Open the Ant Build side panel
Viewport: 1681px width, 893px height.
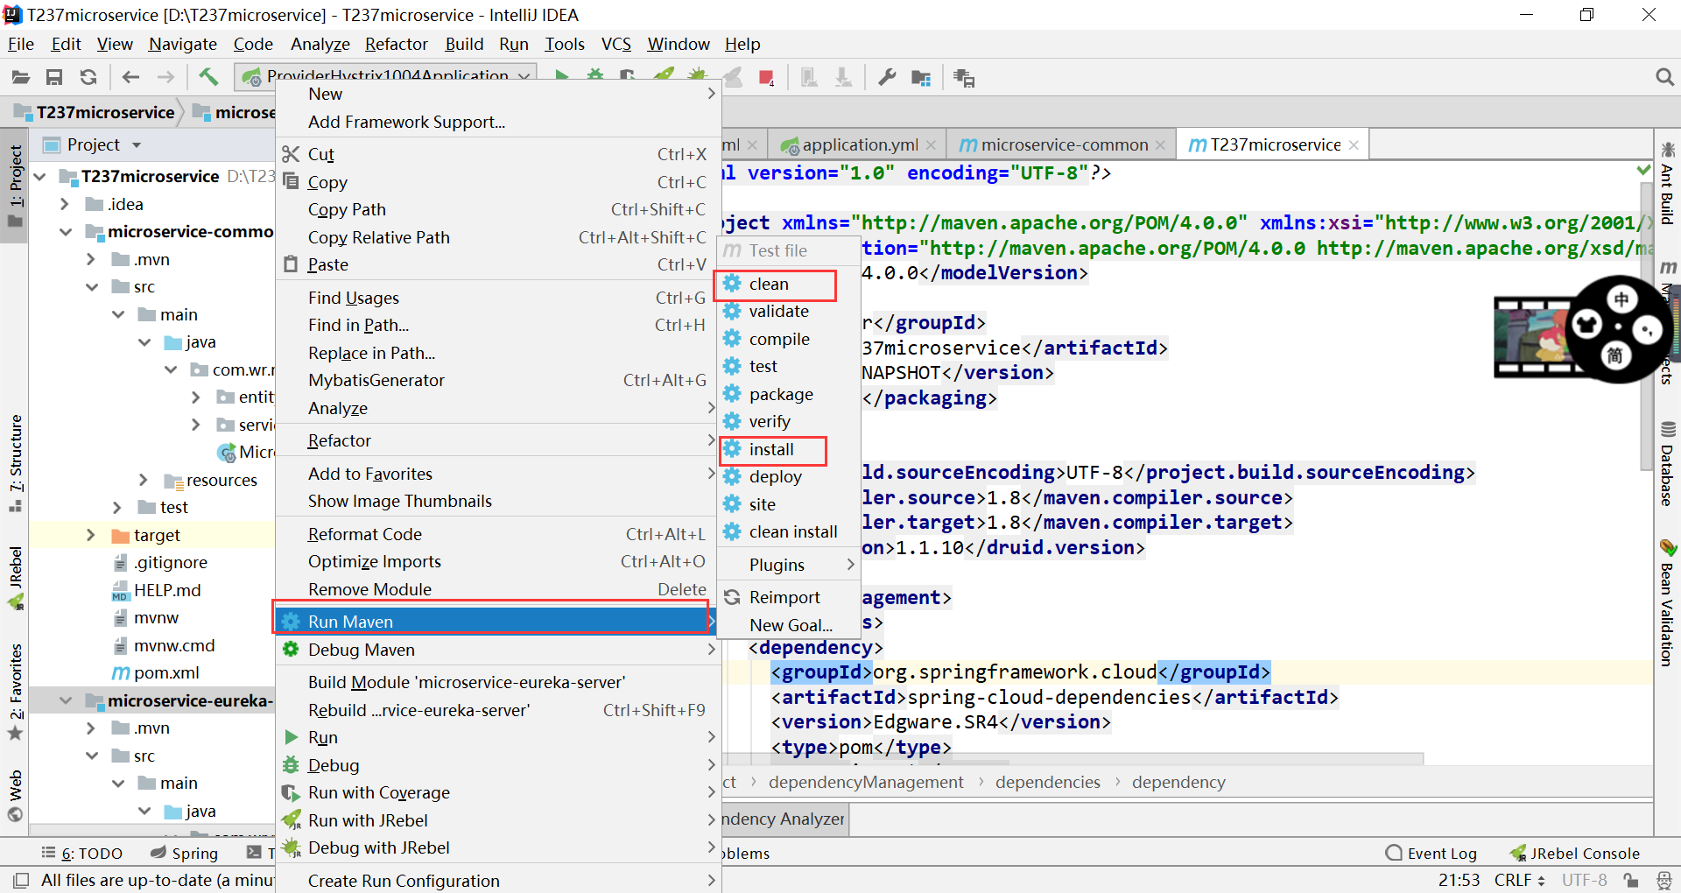click(x=1667, y=184)
